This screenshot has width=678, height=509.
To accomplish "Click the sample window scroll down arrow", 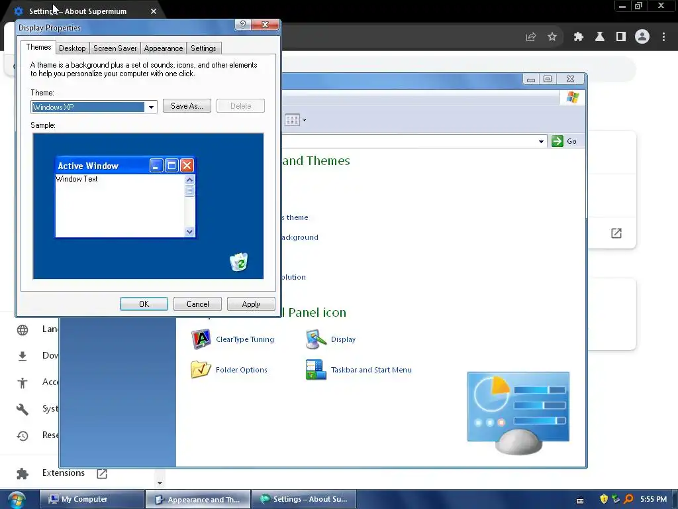I will click(189, 231).
